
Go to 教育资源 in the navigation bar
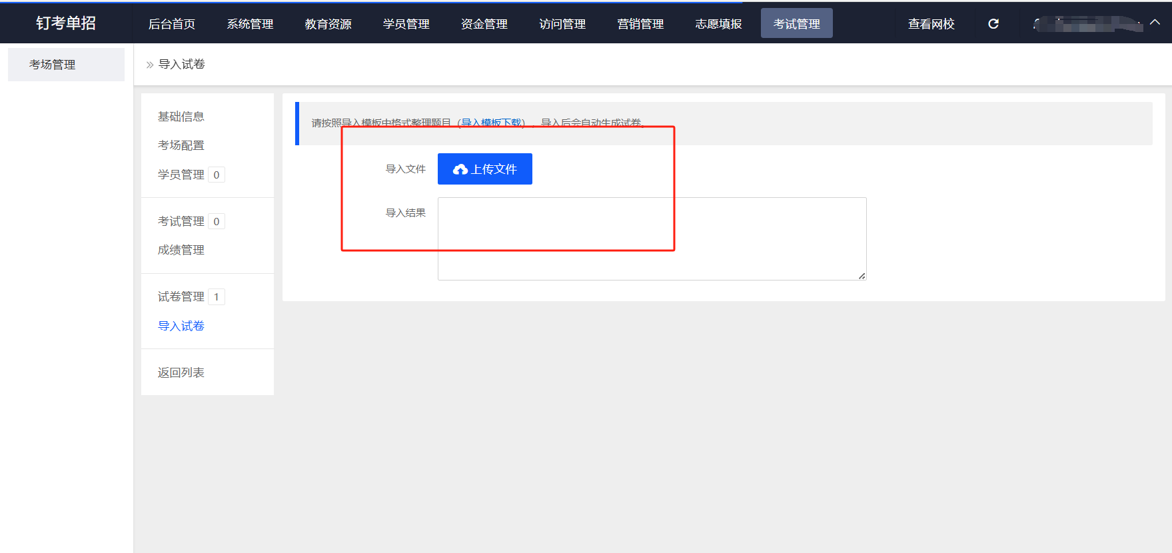point(328,24)
